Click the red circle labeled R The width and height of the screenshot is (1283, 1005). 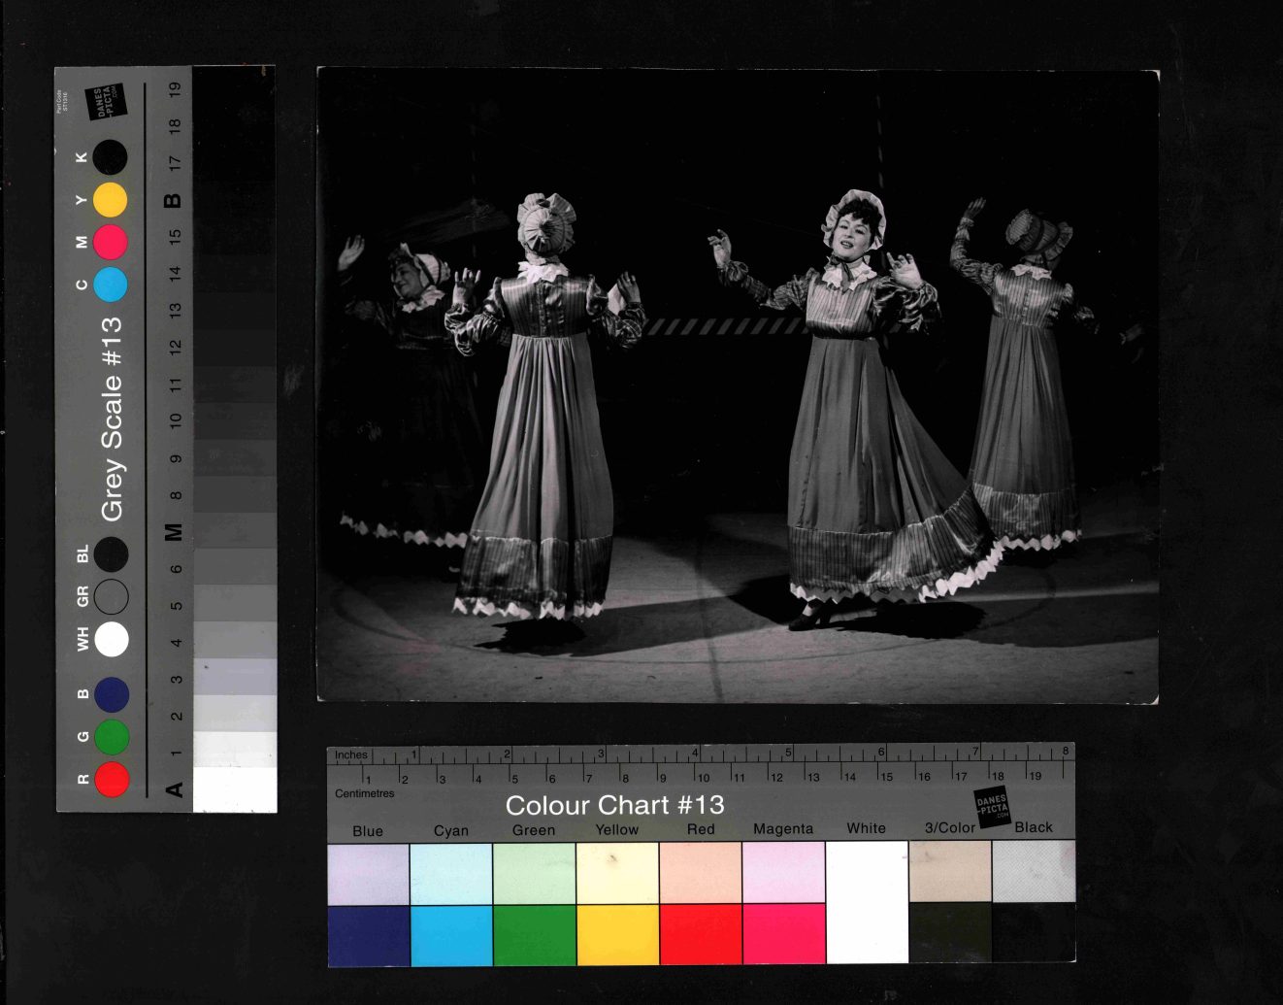pyautogui.click(x=112, y=780)
